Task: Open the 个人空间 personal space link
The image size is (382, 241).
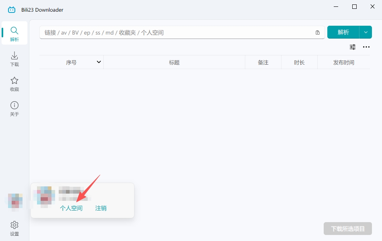Action: point(71,208)
